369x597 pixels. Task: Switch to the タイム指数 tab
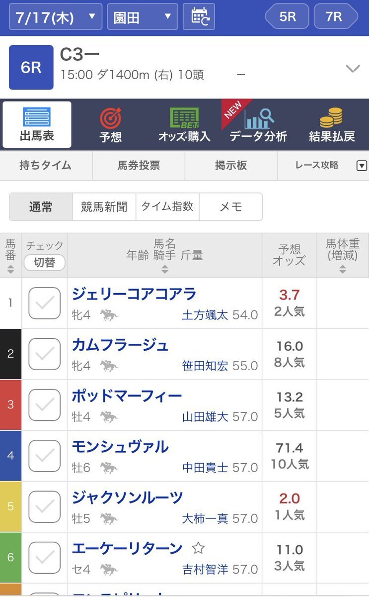pyautogui.click(x=167, y=206)
